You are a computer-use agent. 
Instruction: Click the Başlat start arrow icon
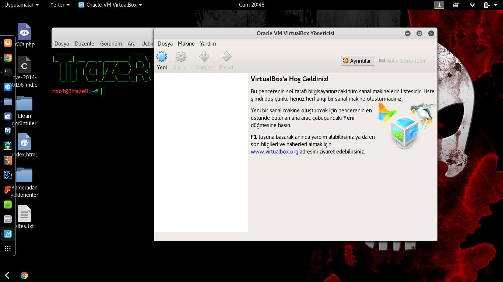(x=226, y=57)
